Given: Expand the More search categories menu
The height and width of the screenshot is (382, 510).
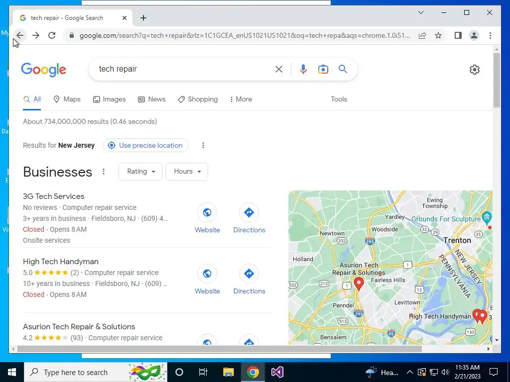Looking at the screenshot, I should (x=241, y=99).
